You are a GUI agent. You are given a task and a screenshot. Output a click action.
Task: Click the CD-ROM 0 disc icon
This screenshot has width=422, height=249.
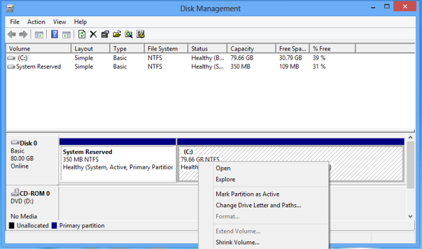15,192
